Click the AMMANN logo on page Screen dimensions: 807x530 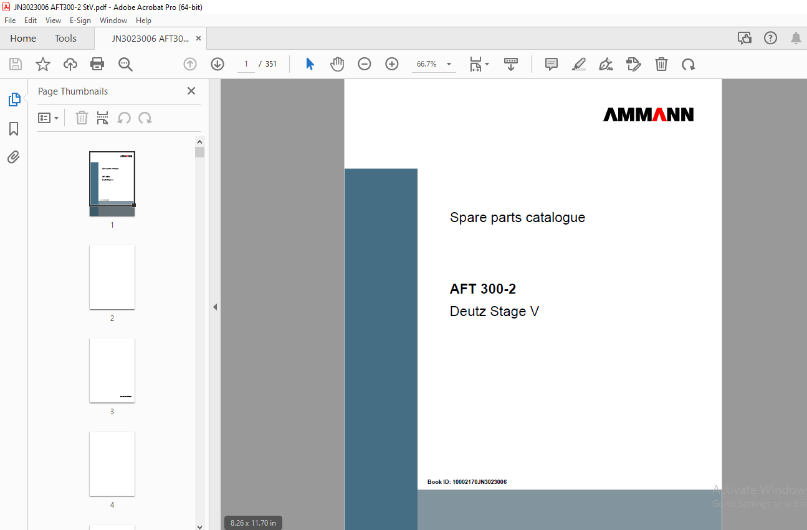[648, 114]
